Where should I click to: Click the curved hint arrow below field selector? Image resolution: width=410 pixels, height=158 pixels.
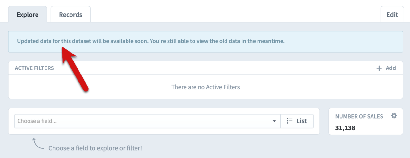38,144
